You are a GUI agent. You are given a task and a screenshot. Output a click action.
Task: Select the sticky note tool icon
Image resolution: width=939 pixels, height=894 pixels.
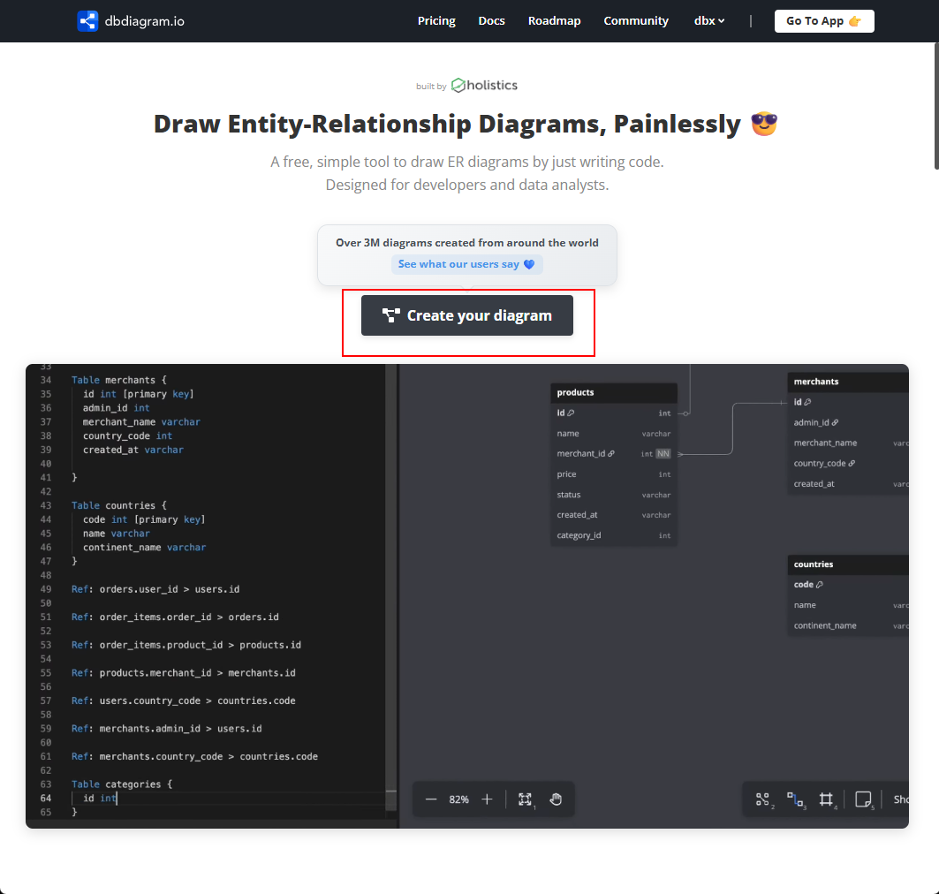[x=863, y=799]
